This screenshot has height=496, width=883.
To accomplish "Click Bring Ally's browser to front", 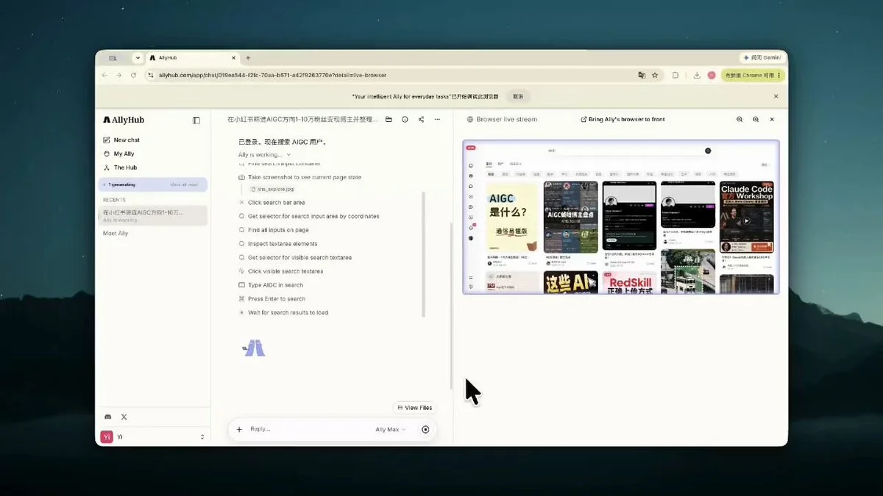I will click(623, 119).
